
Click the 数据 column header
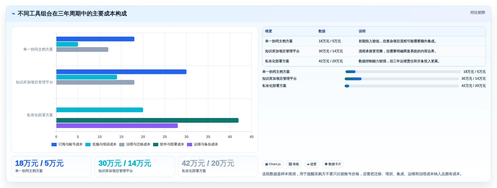point(322,31)
